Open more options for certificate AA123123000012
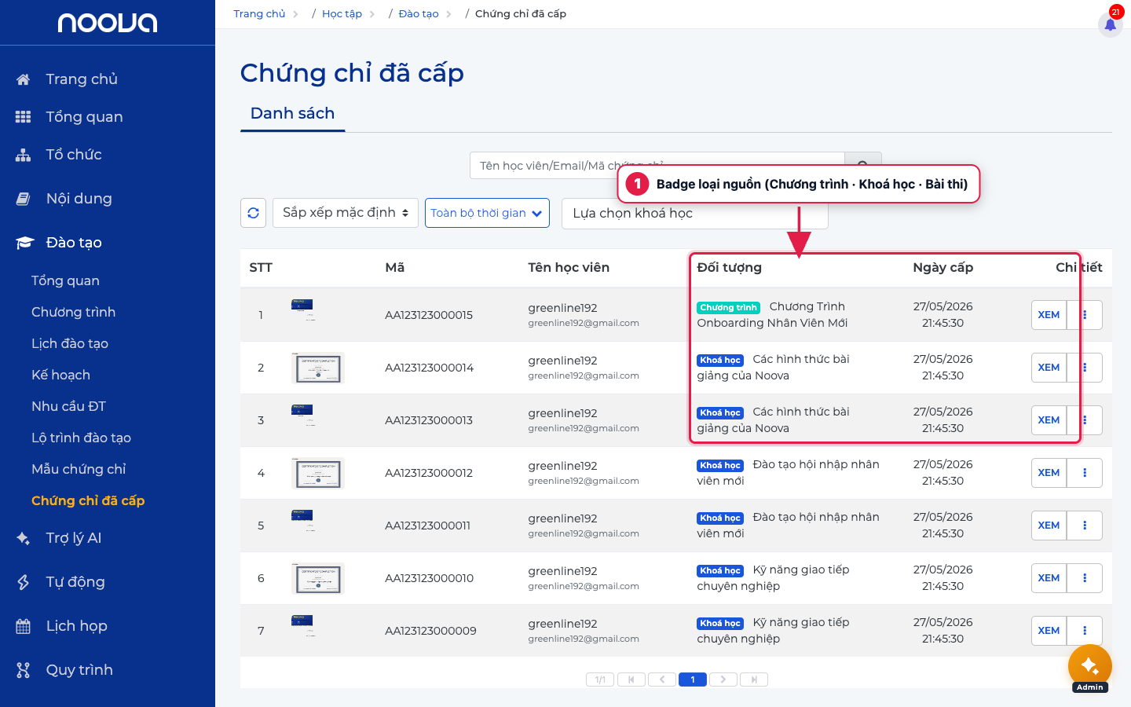Image resolution: width=1131 pixels, height=707 pixels. coord(1085,473)
